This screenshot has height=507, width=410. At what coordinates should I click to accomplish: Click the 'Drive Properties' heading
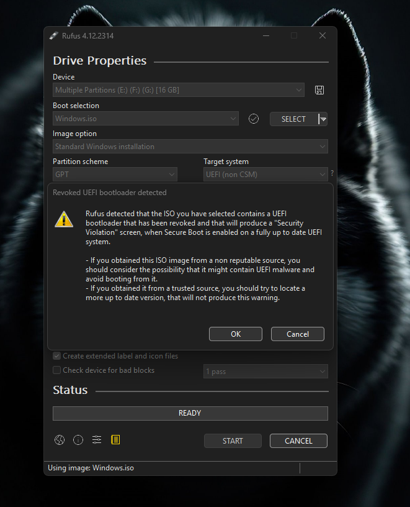click(x=100, y=61)
